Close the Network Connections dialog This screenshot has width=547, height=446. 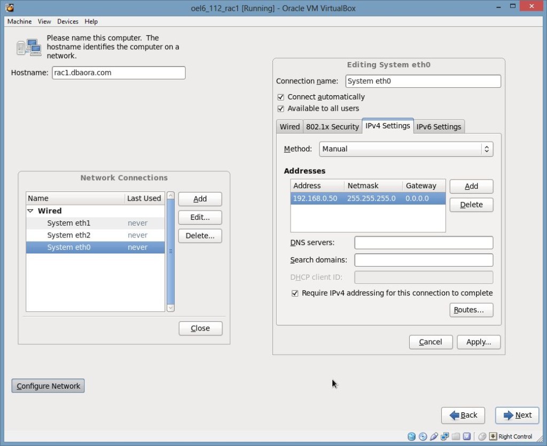(200, 329)
